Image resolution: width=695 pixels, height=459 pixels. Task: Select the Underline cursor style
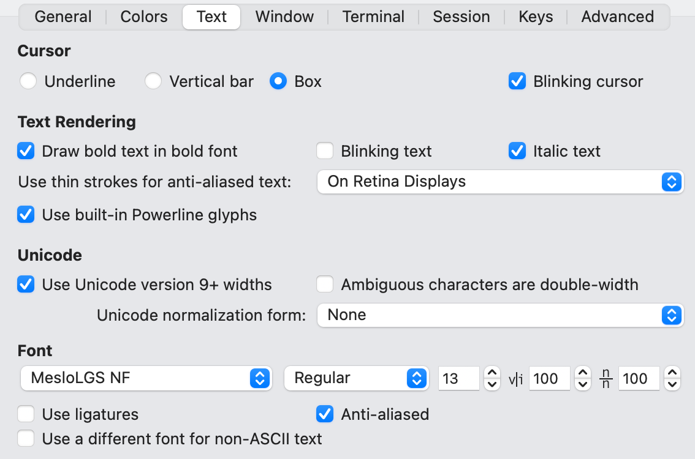[28, 81]
